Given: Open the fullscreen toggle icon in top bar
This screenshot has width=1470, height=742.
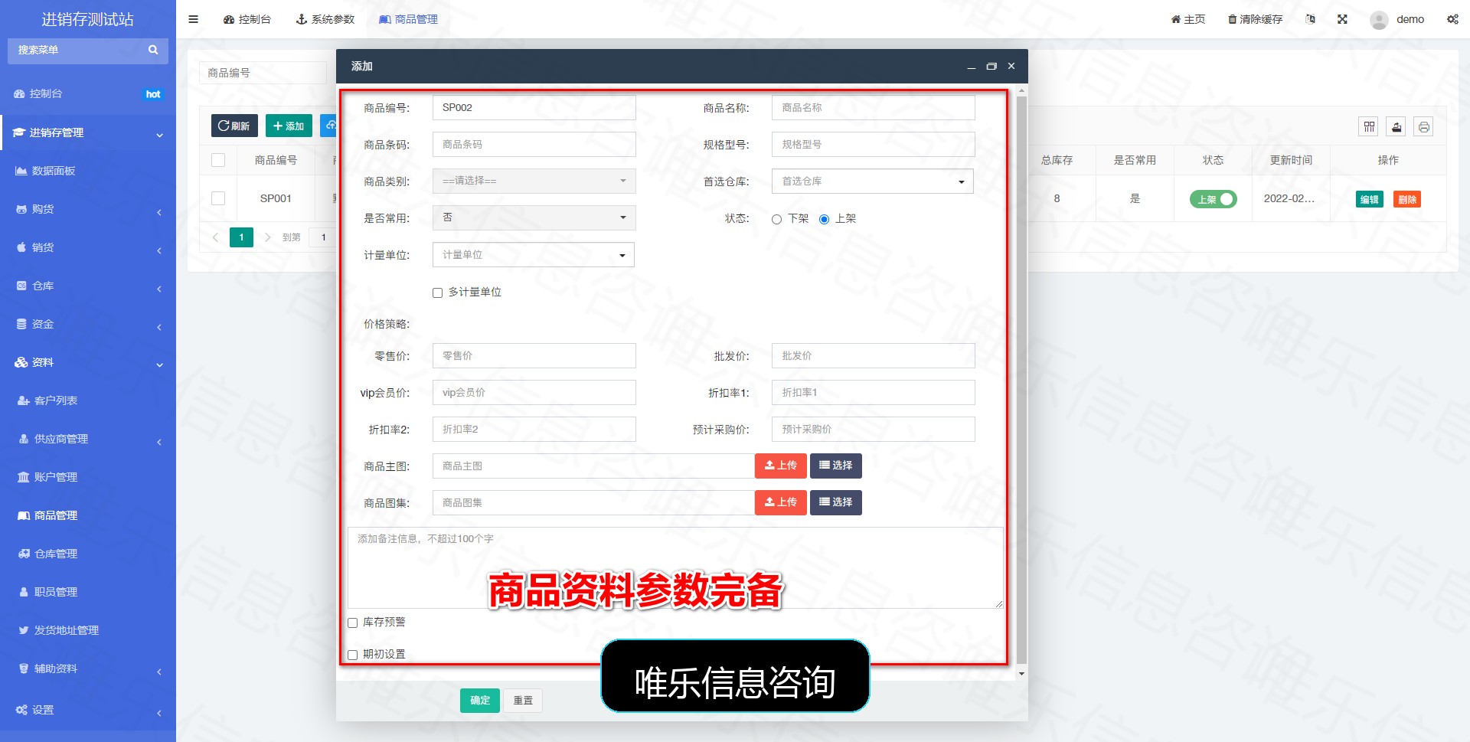Looking at the screenshot, I should pos(1342,19).
